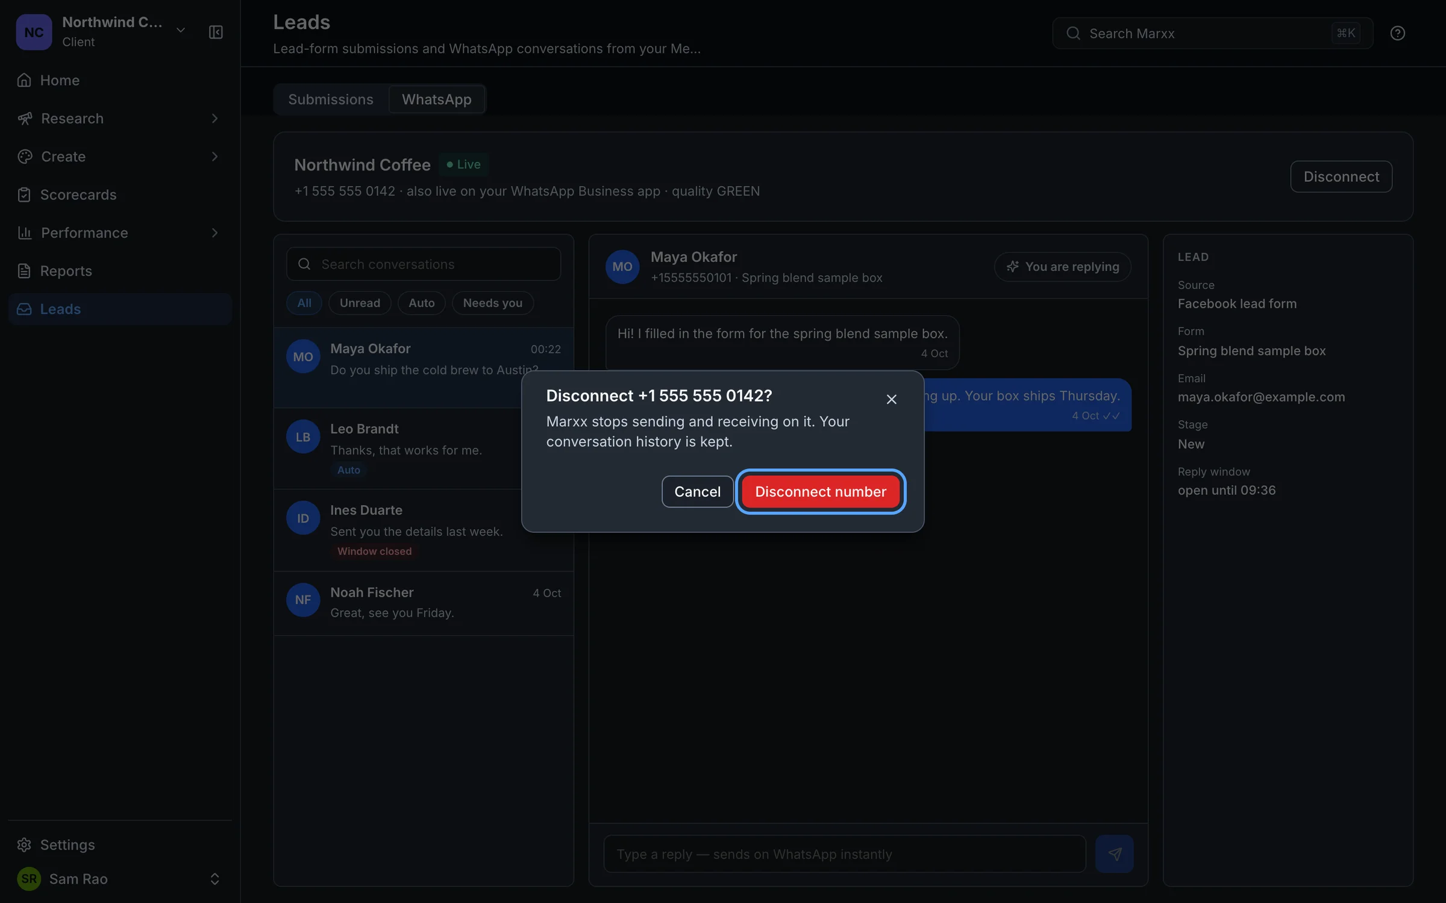
Task: Open the Sam Rao account menu
Action: point(120,878)
